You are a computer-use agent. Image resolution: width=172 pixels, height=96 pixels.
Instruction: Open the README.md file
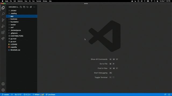coord(22,50)
